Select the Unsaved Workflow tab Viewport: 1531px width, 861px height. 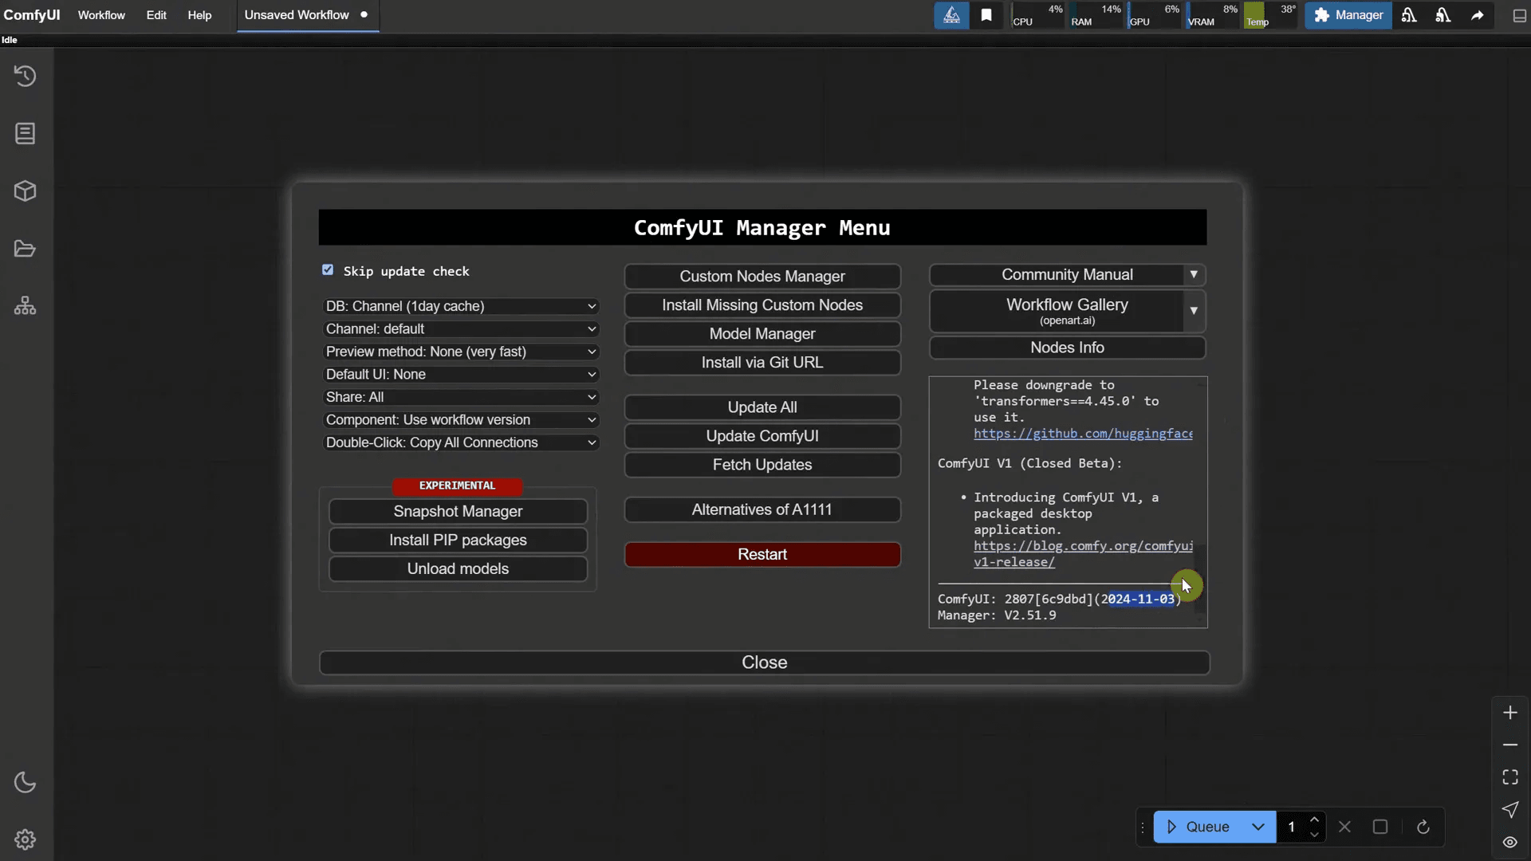pyautogui.click(x=307, y=15)
